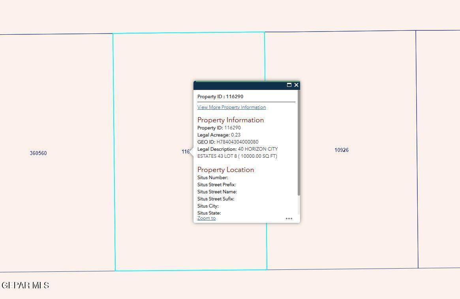Click the Situs Number label
The image size is (460, 299).
[213, 178]
